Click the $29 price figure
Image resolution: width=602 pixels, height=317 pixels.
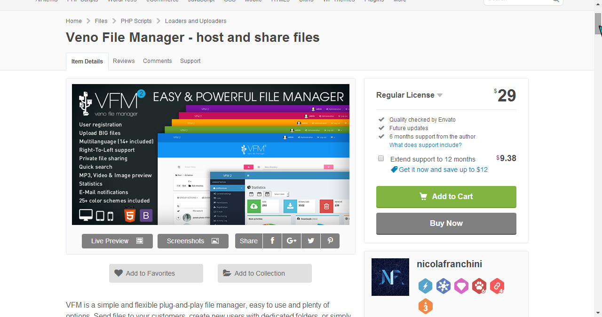[505, 96]
